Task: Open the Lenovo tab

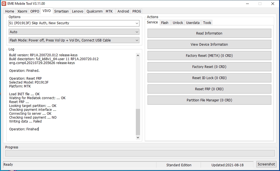Action: pos(77,11)
